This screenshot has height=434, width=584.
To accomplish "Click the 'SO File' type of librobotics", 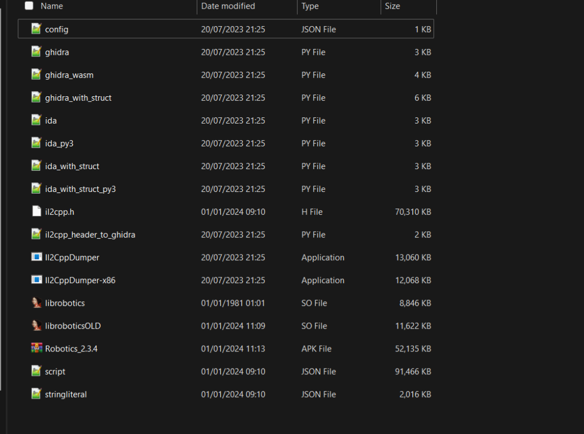I will point(314,303).
